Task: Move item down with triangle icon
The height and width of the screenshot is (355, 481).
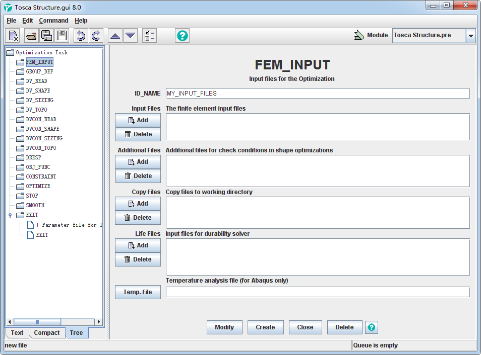Action: tap(131, 36)
